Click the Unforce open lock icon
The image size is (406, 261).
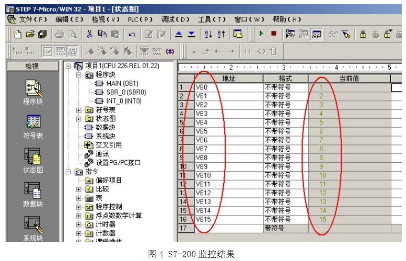click(376, 34)
